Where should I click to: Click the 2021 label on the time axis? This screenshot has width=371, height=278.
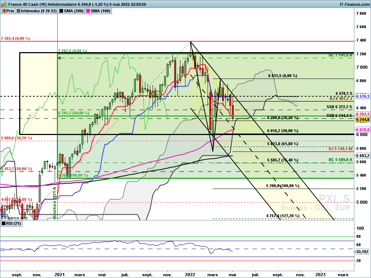(x=59, y=274)
